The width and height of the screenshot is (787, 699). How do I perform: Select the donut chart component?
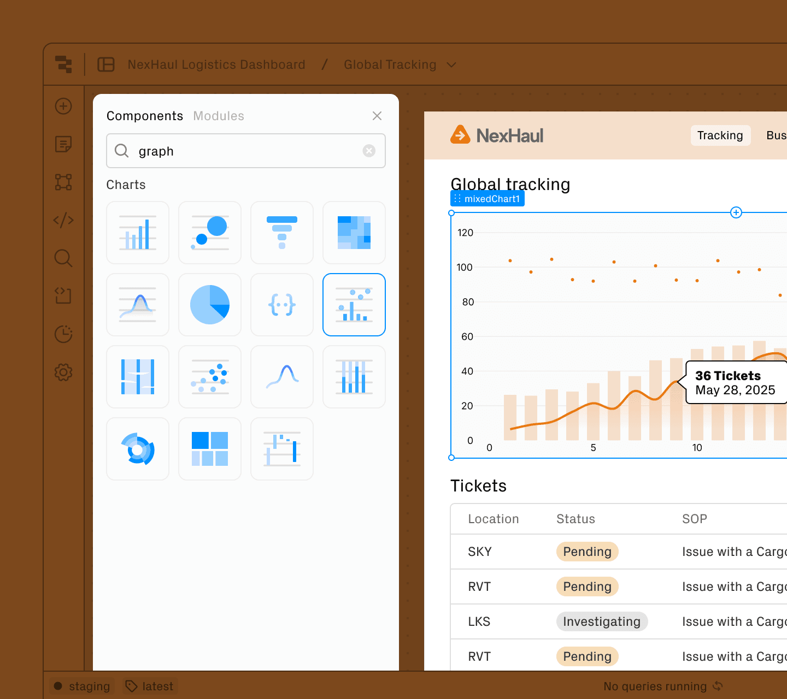click(x=138, y=449)
